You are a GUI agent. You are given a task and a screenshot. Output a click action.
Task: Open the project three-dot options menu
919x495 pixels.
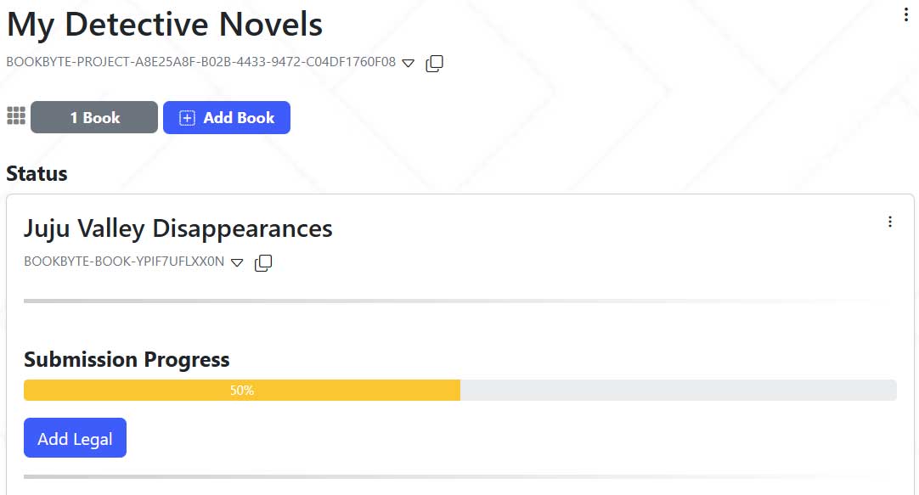[x=906, y=14]
